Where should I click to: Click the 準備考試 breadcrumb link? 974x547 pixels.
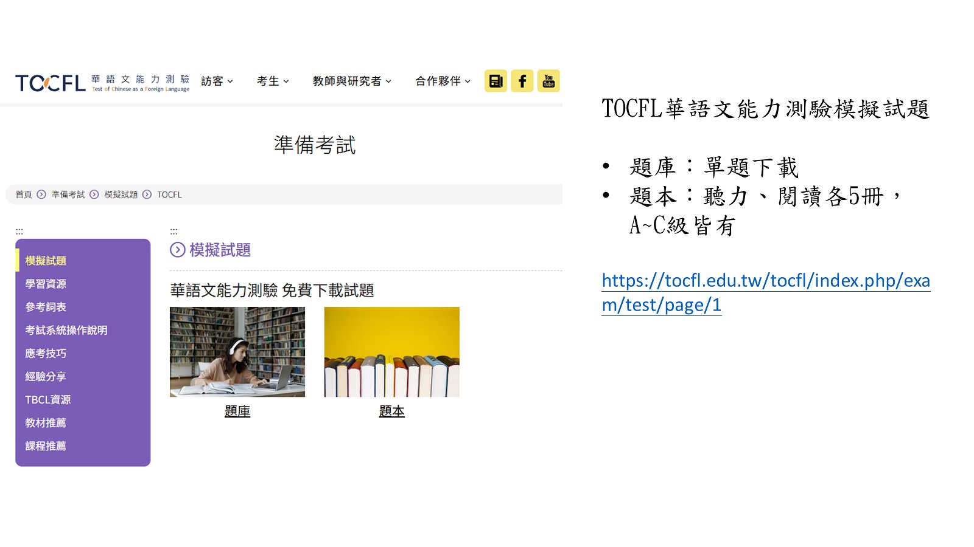click(x=68, y=194)
